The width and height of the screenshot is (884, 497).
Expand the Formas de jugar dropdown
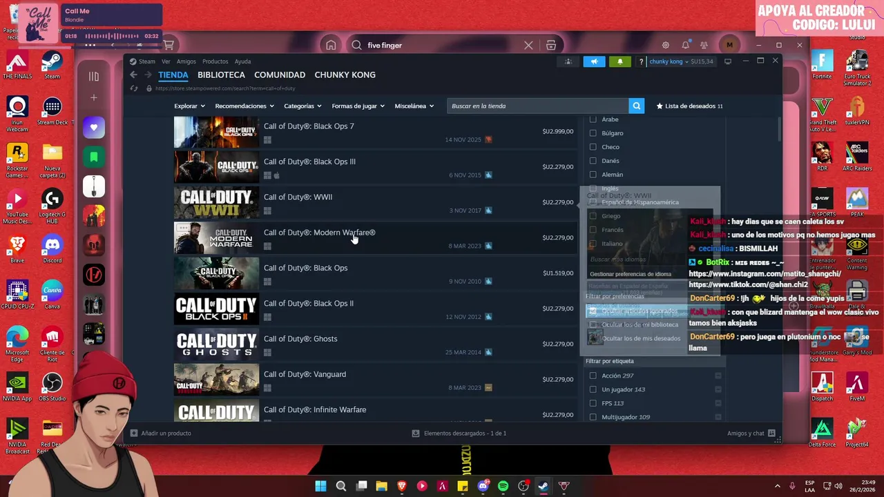(x=358, y=106)
